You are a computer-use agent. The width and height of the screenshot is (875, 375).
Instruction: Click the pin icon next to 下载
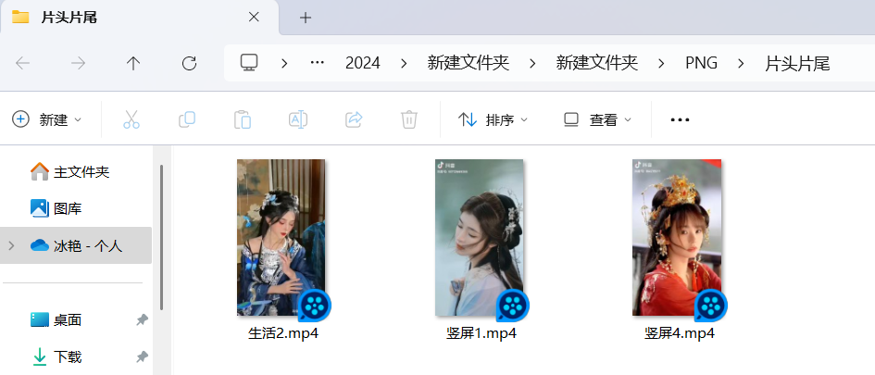tap(142, 356)
